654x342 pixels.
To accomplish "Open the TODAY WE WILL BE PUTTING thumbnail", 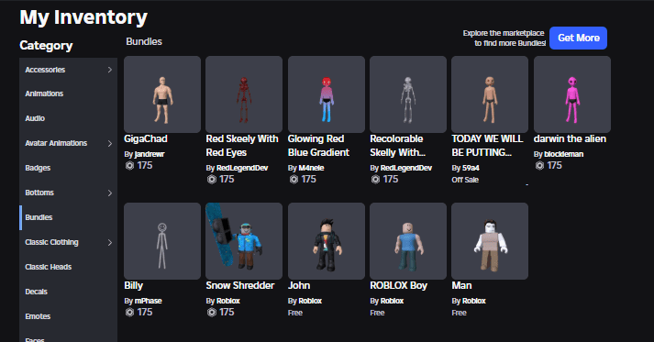I will (x=490, y=94).
